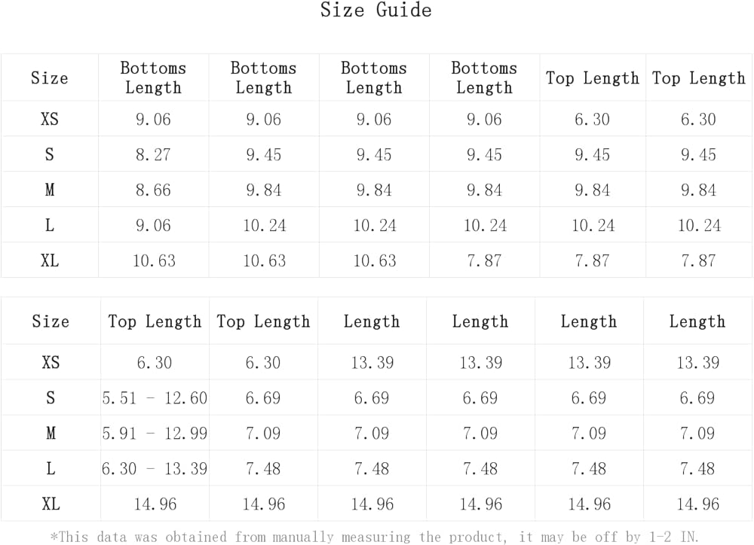Click the XS row label in the top table
The image size is (754, 545).
pyautogui.click(x=50, y=119)
